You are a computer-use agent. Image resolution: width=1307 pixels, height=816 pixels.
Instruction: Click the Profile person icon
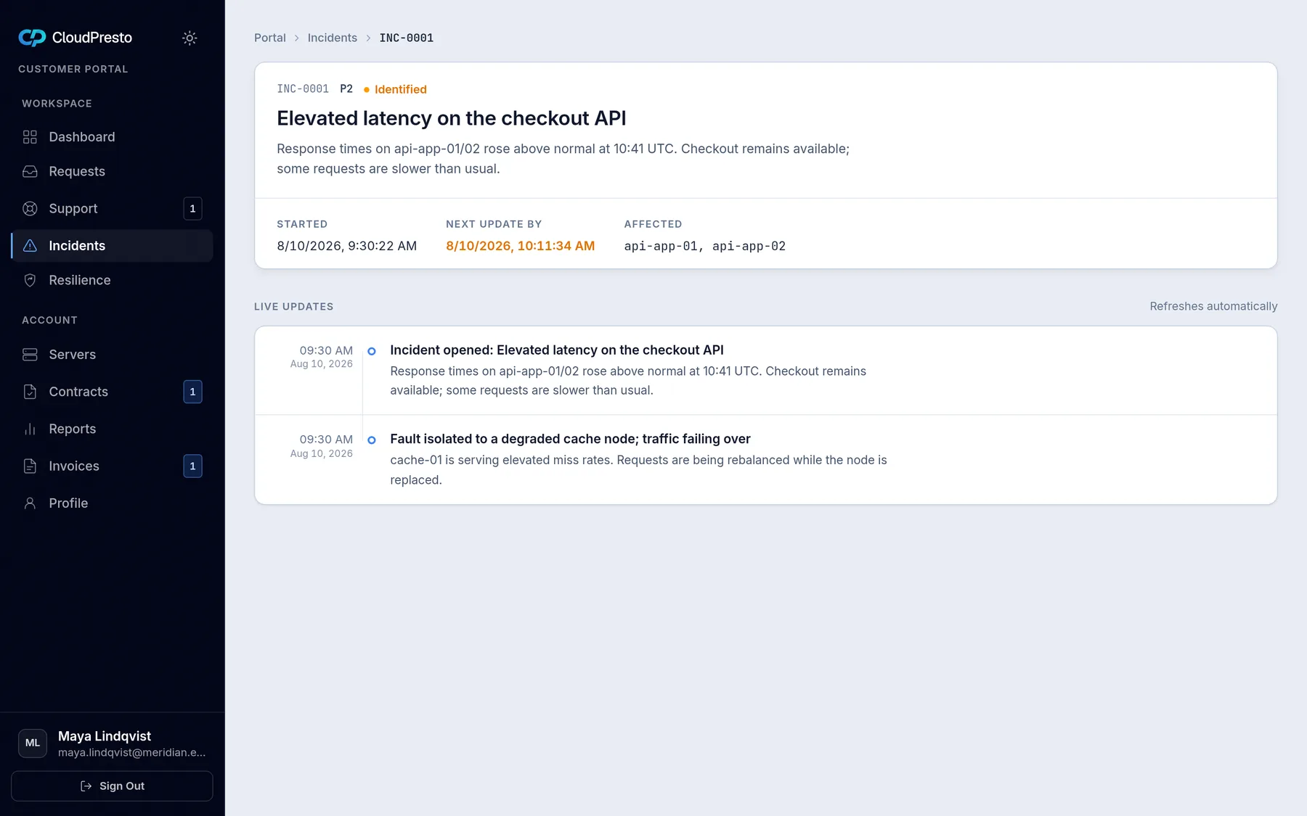coord(30,503)
